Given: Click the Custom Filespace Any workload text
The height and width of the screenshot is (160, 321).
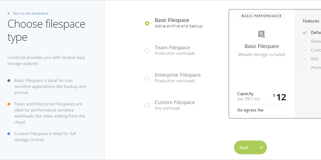Looking at the screenshot, I should click(x=167, y=108).
